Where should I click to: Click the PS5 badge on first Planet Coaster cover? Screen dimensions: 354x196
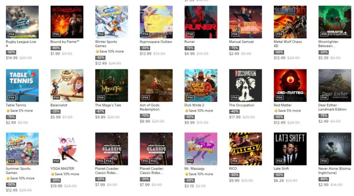pos(101,161)
